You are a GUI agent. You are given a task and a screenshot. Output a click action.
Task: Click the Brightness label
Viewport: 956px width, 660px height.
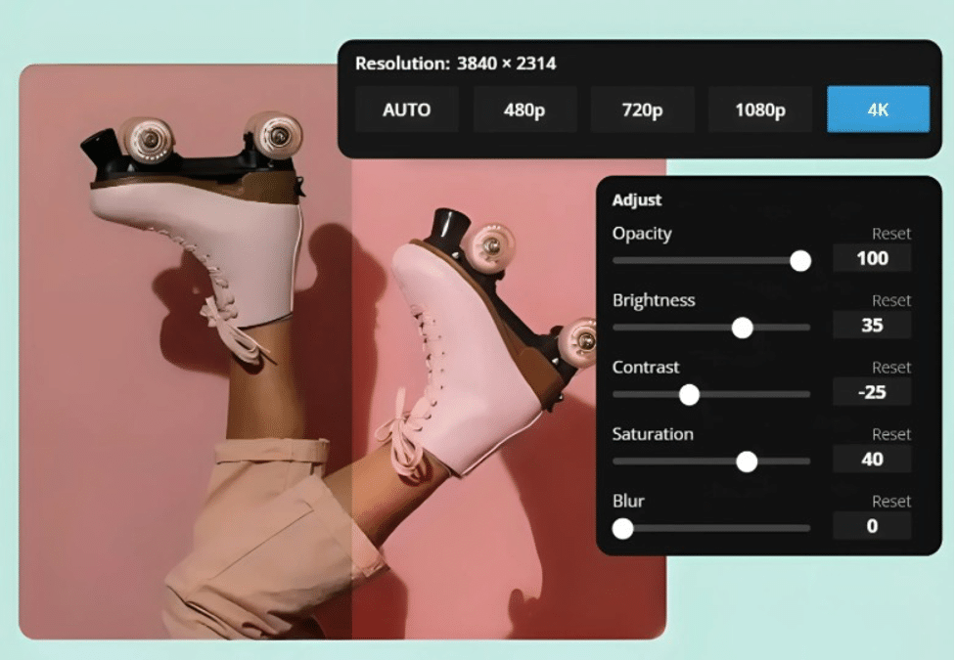tap(654, 300)
